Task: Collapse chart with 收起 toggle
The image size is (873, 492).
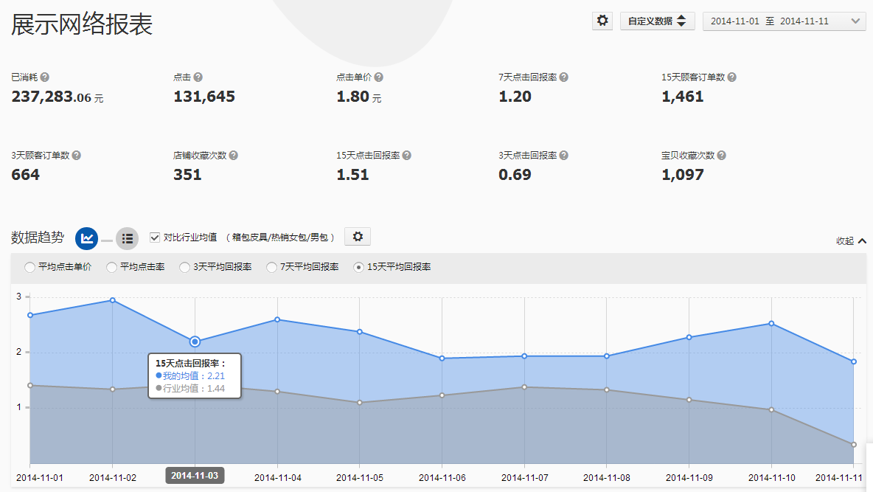Action: pyautogui.click(x=851, y=241)
